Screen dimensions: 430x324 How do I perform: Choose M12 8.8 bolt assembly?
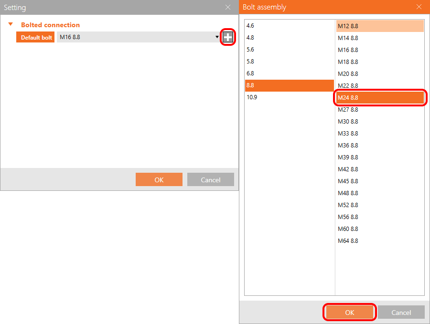point(380,26)
